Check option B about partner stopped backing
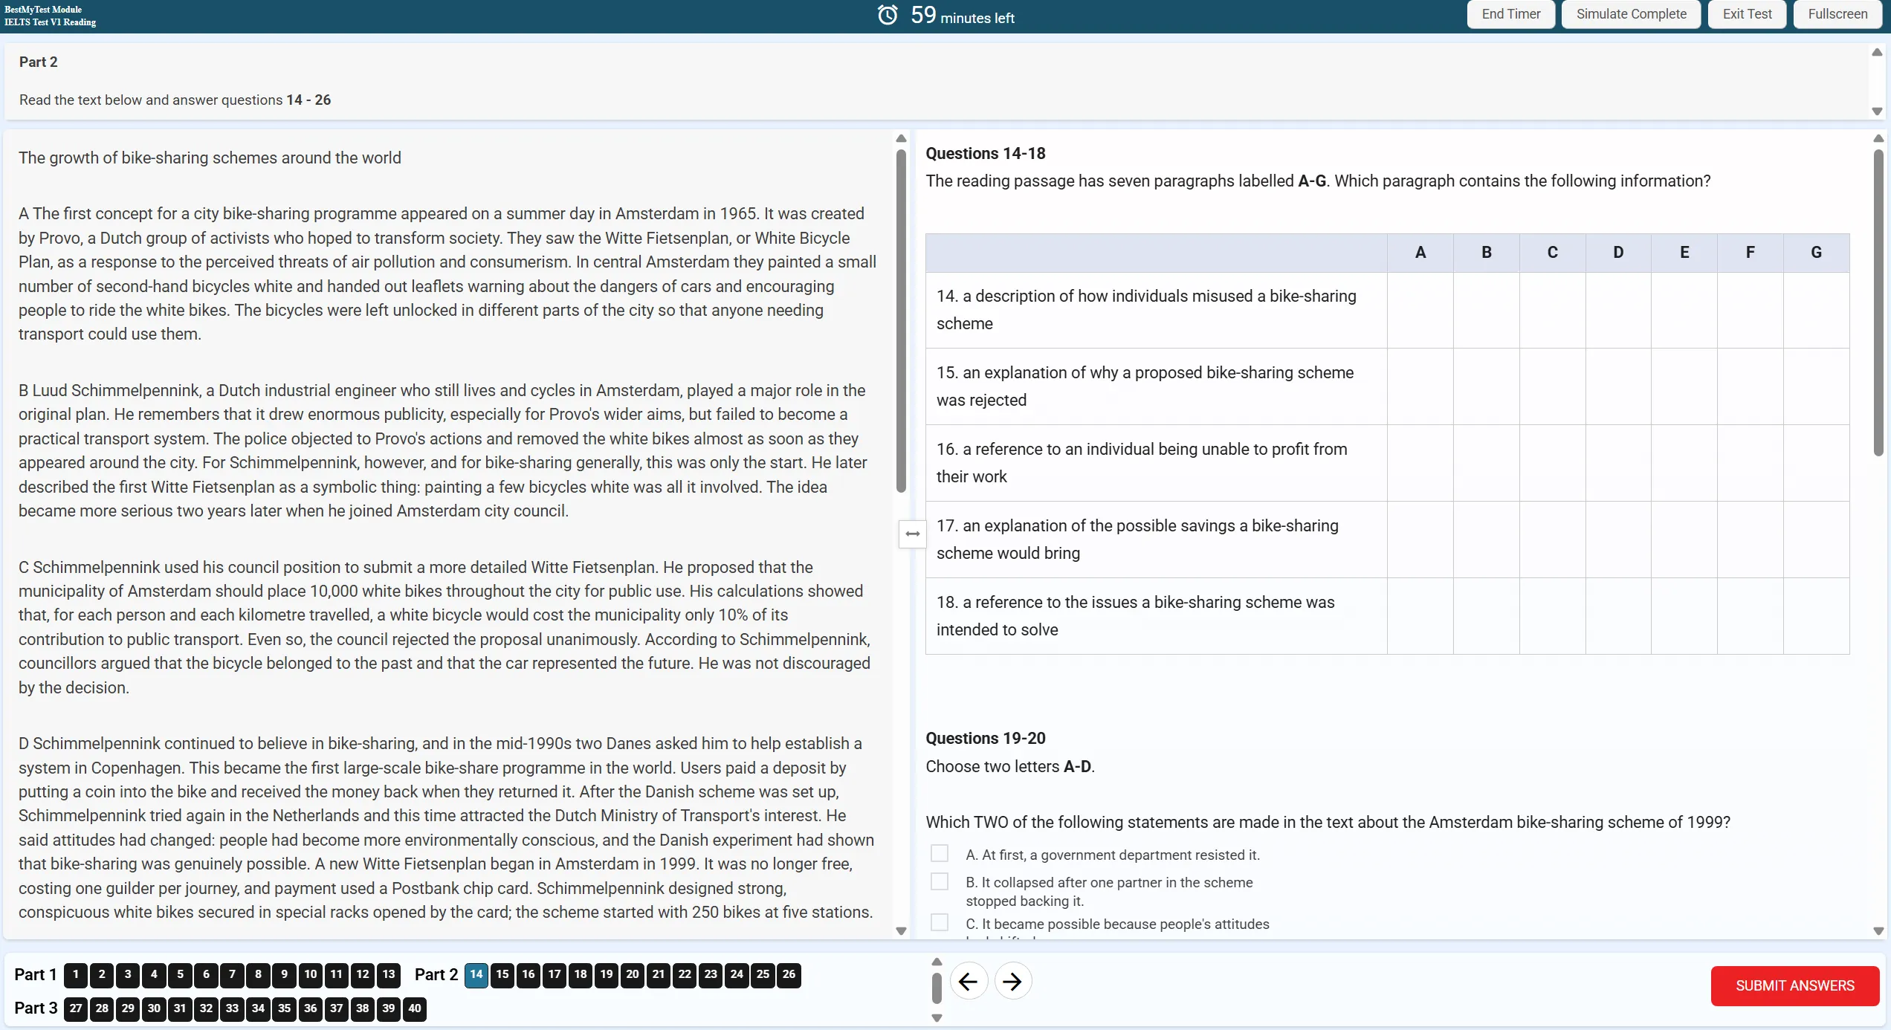Viewport: 1891px width, 1030px height. tap(940, 881)
